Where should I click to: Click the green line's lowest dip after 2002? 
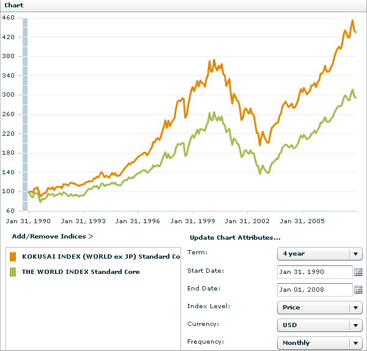coord(260,174)
